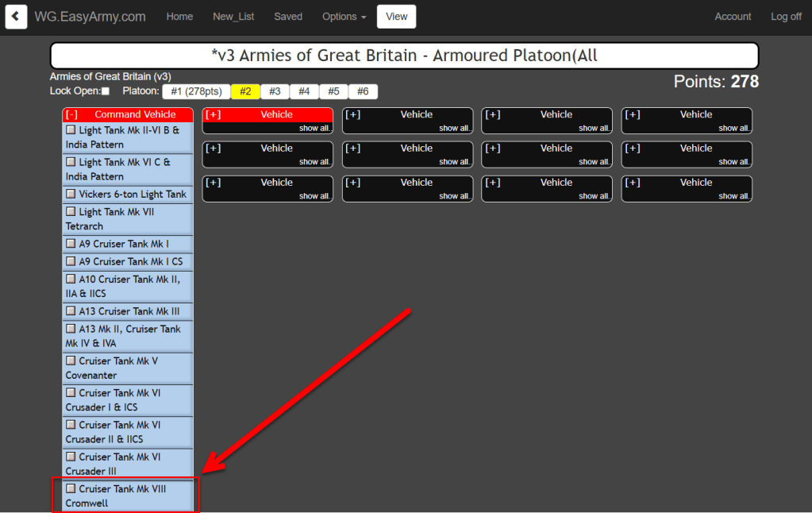Check the Cruiser Tank Mk VIII Cromwell box

tap(71, 488)
